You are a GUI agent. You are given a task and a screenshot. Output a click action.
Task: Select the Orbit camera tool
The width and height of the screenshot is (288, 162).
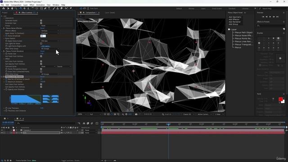coord(20,9)
